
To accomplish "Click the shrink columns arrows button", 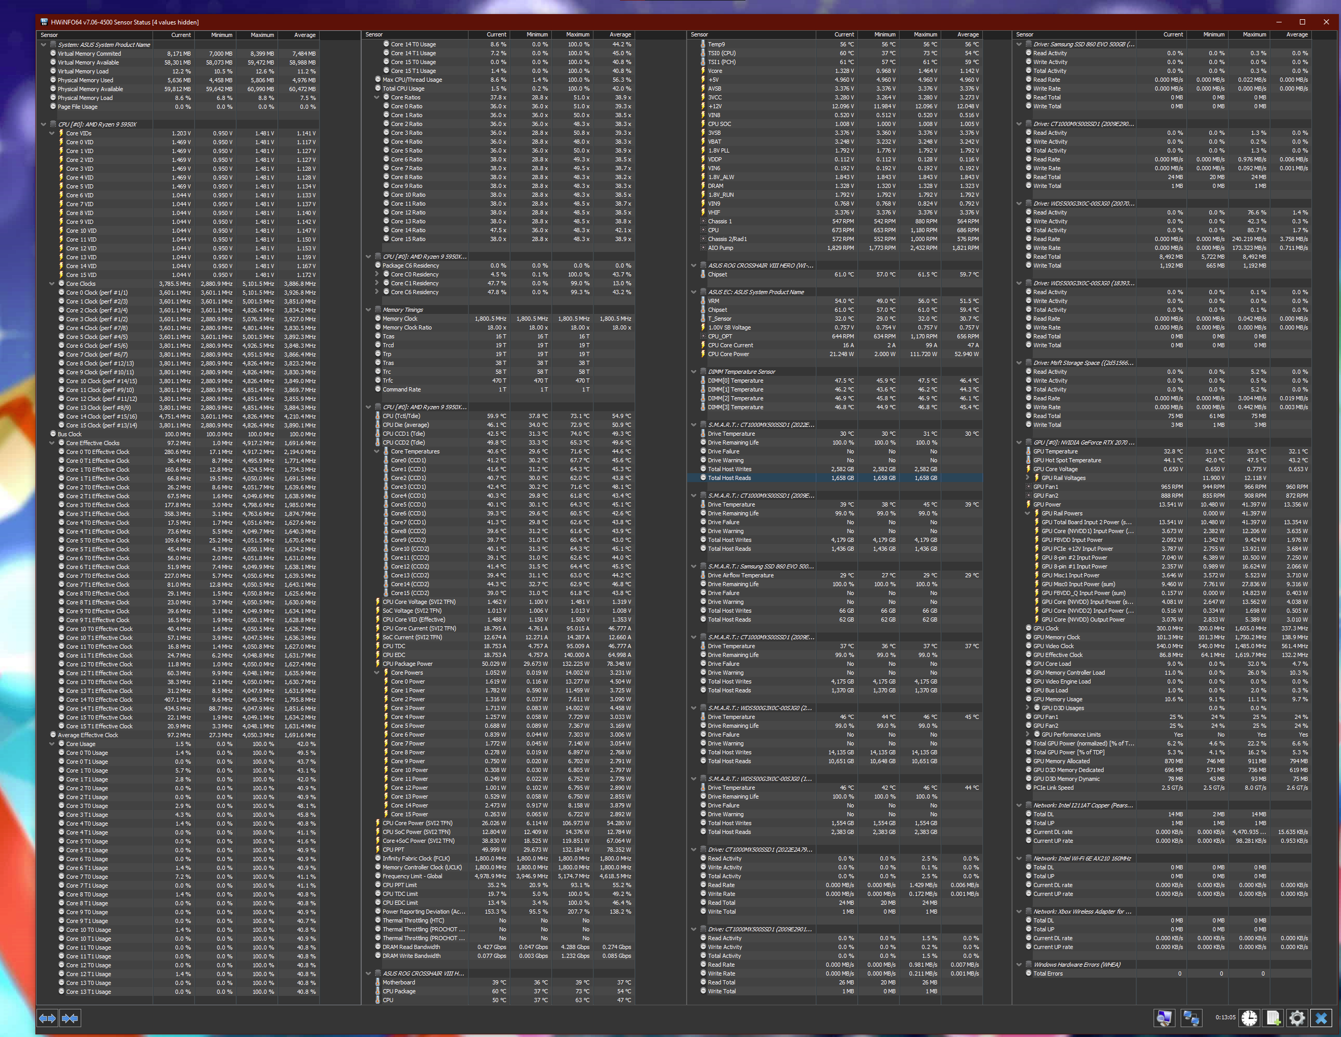I will 70,1018.
